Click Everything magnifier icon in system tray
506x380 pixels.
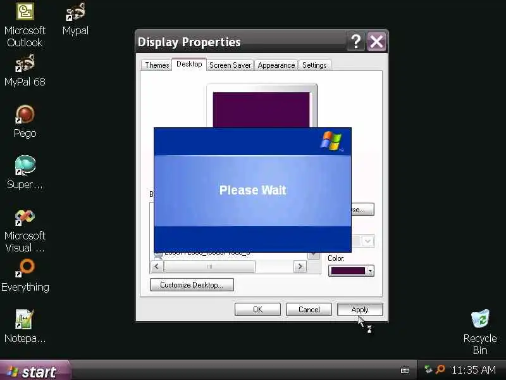(440, 369)
